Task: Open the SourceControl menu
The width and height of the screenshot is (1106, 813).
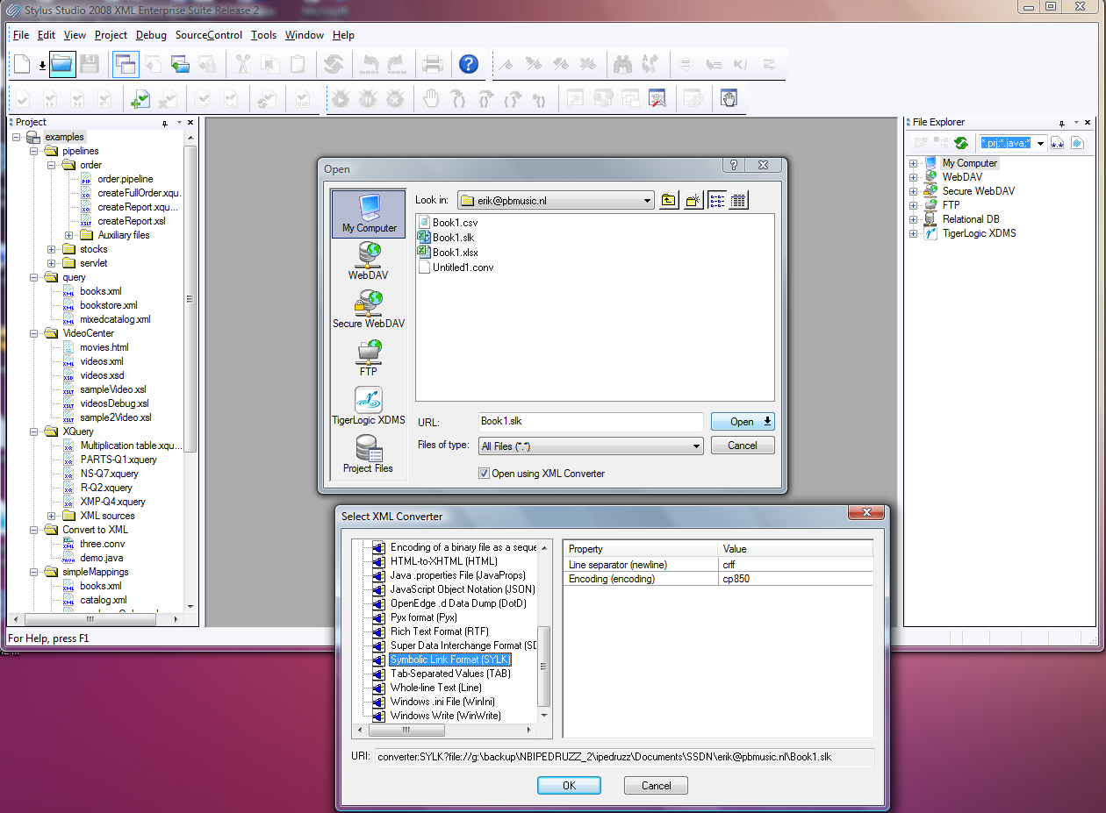Action: point(208,35)
